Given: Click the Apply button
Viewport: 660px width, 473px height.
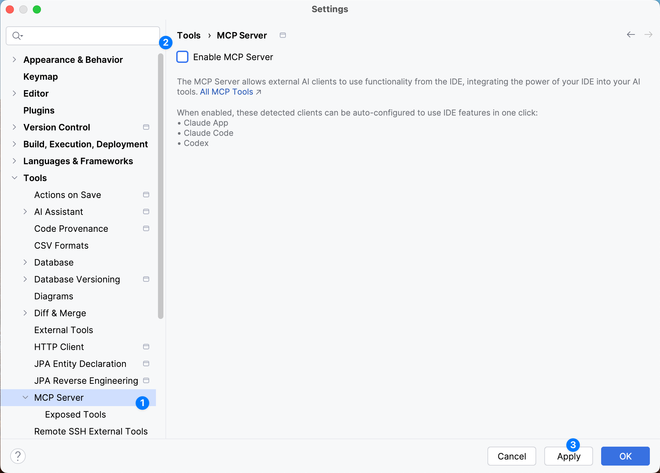Looking at the screenshot, I should pos(568,456).
